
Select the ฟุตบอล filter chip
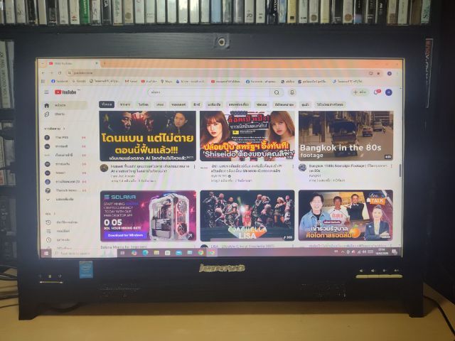(262, 104)
